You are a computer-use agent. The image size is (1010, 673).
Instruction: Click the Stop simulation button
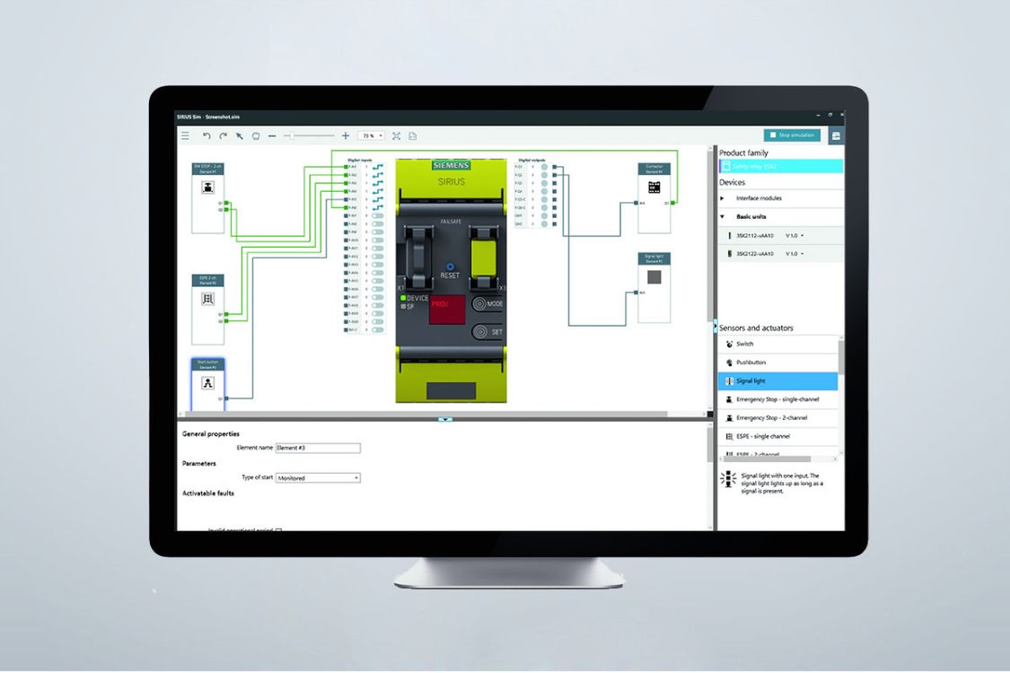click(792, 135)
